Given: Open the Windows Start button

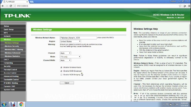Looking at the screenshot, I should pyautogui.click(x=4, y=104).
